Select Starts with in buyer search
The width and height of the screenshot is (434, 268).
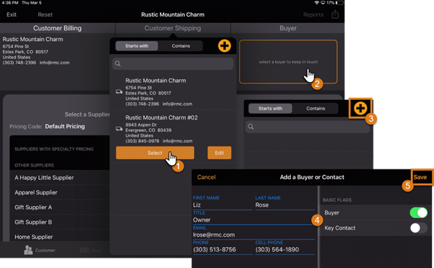270,108
